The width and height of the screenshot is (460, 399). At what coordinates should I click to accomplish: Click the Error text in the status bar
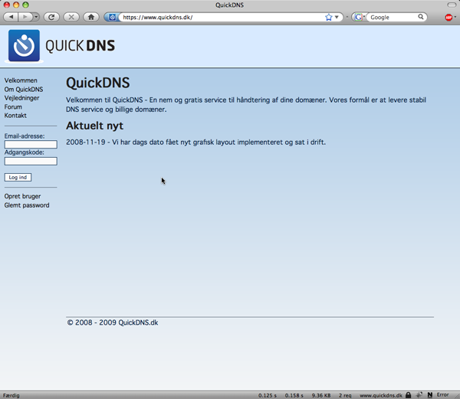coord(442,395)
